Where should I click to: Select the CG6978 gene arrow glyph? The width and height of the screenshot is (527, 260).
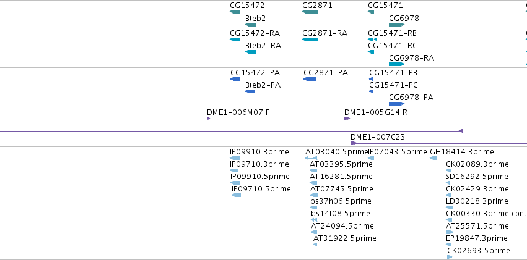(x=396, y=25)
